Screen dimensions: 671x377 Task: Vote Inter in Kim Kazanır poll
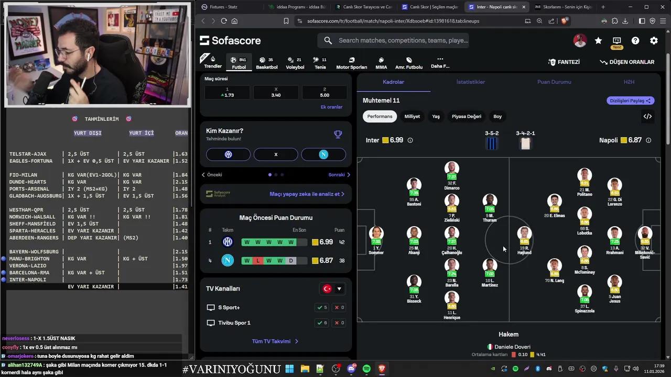(x=228, y=154)
